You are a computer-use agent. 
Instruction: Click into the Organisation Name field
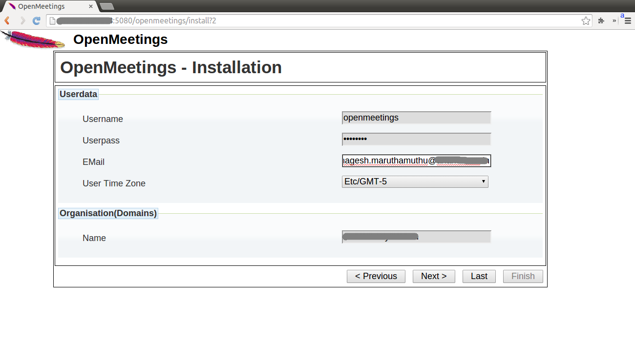click(416, 237)
